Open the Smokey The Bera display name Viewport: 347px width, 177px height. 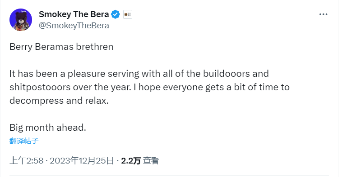pyautogui.click(x=74, y=14)
